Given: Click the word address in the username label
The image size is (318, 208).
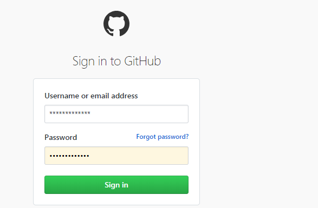Looking at the screenshot, I should 125,96.
